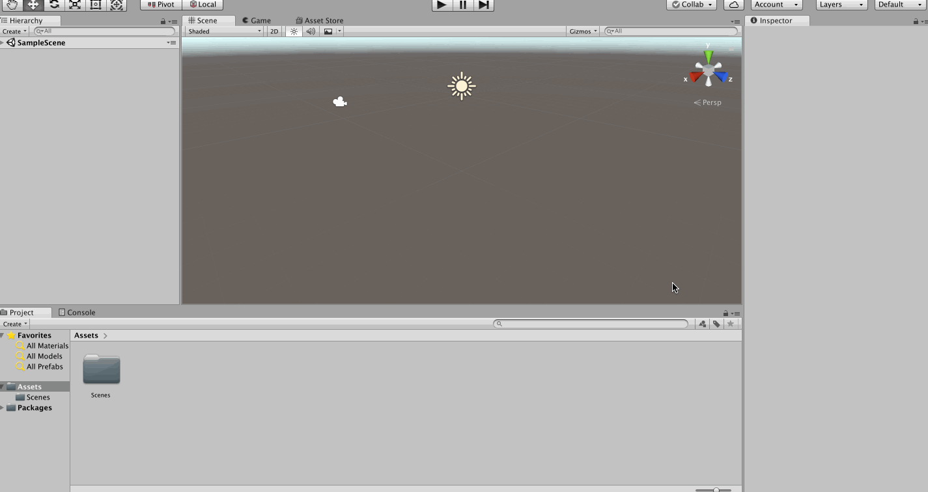
Task: Select the Scenes folder thumbnail
Action: (x=101, y=370)
